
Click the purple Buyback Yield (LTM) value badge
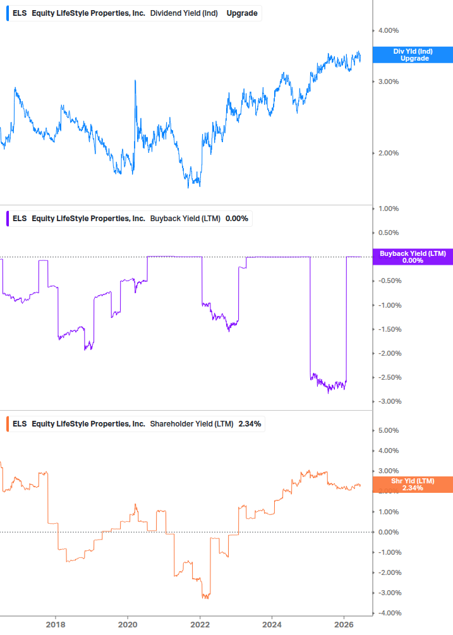(x=413, y=257)
